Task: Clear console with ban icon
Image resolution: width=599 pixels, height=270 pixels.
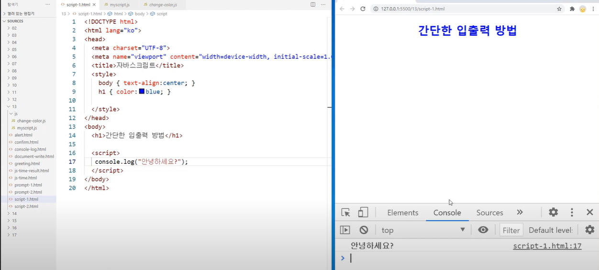Action: click(364, 230)
